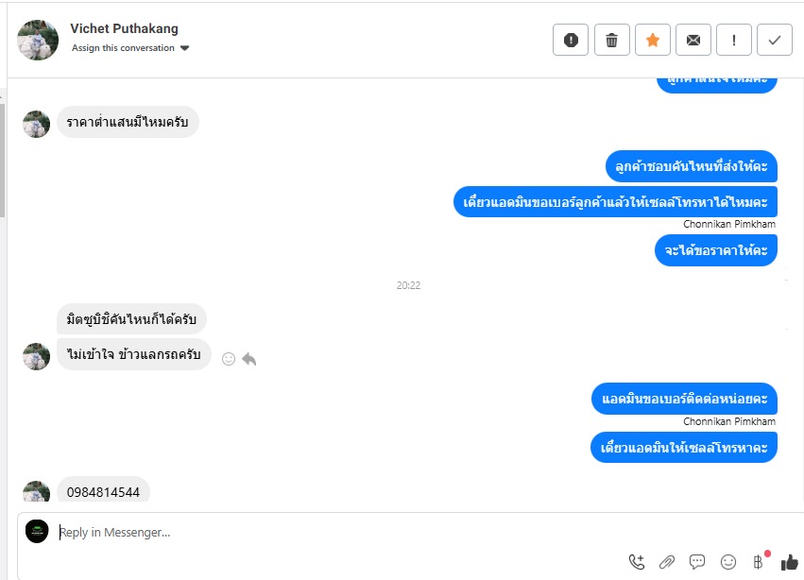
Task: Delete conversation with trash icon
Action: click(611, 40)
